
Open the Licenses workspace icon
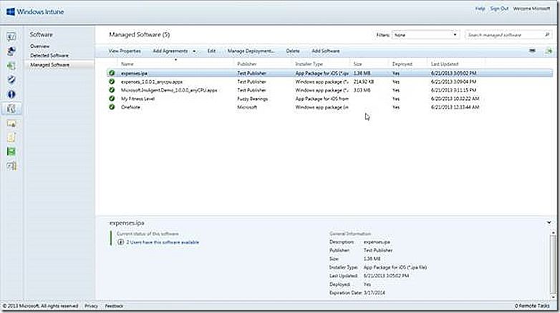click(11, 124)
